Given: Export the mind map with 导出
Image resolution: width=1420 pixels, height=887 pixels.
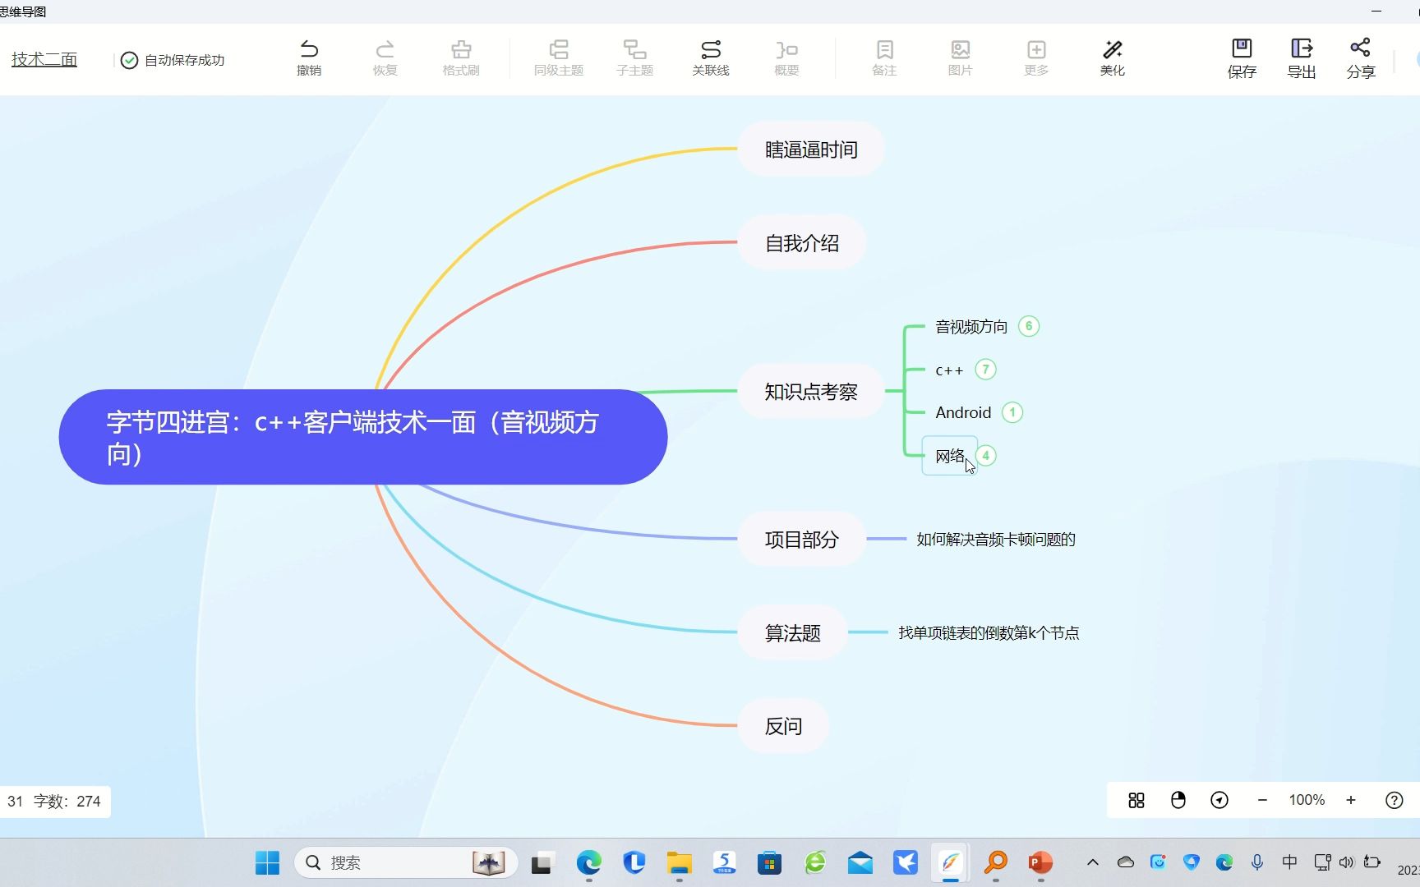Looking at the screenshot, I should [x=1302, y=58].
